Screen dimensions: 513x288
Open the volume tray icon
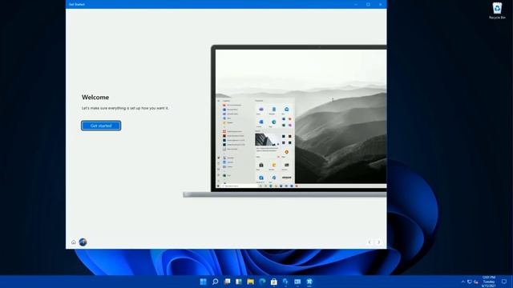[x=476, y=282]
